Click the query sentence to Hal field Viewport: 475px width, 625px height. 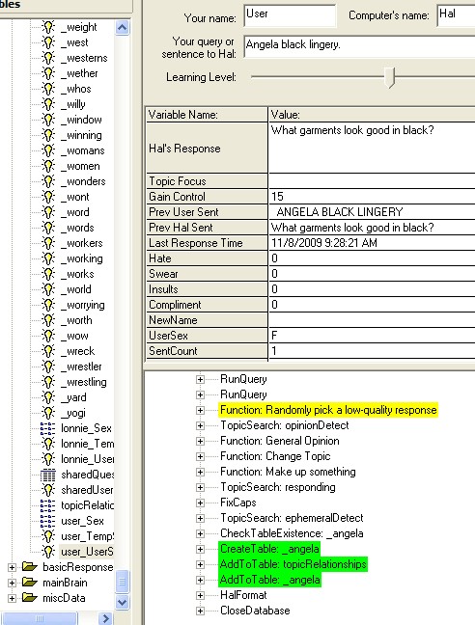[359, 46]
